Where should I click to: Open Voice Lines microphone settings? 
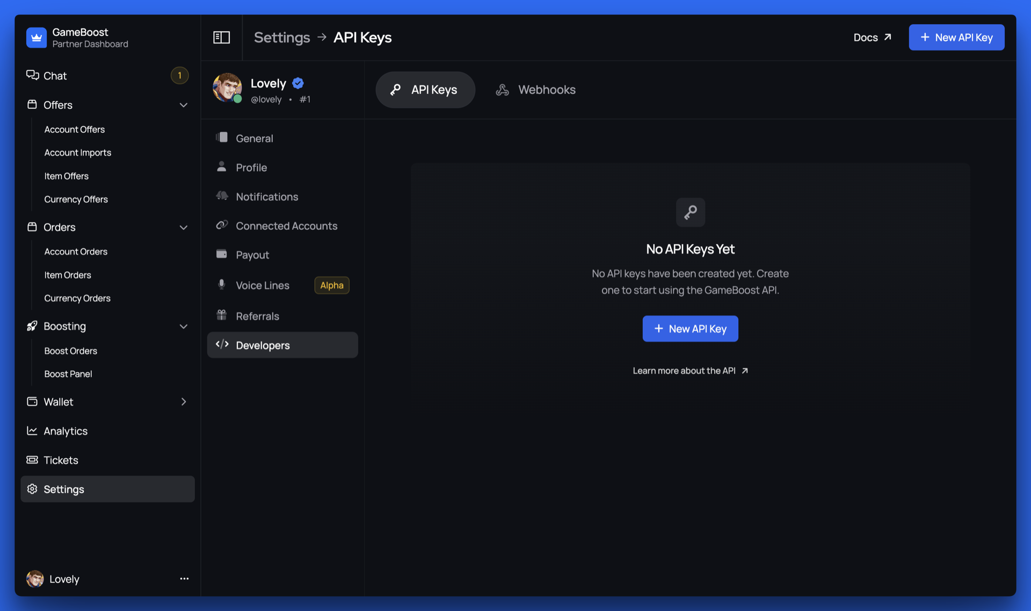click(263, 286)
